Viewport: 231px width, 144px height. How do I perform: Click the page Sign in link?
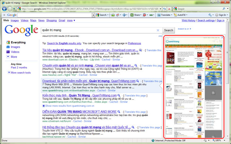(x=221, y=20)
